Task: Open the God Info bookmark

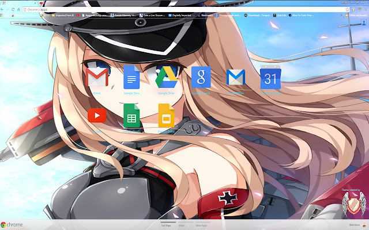Action: point(280,16)
